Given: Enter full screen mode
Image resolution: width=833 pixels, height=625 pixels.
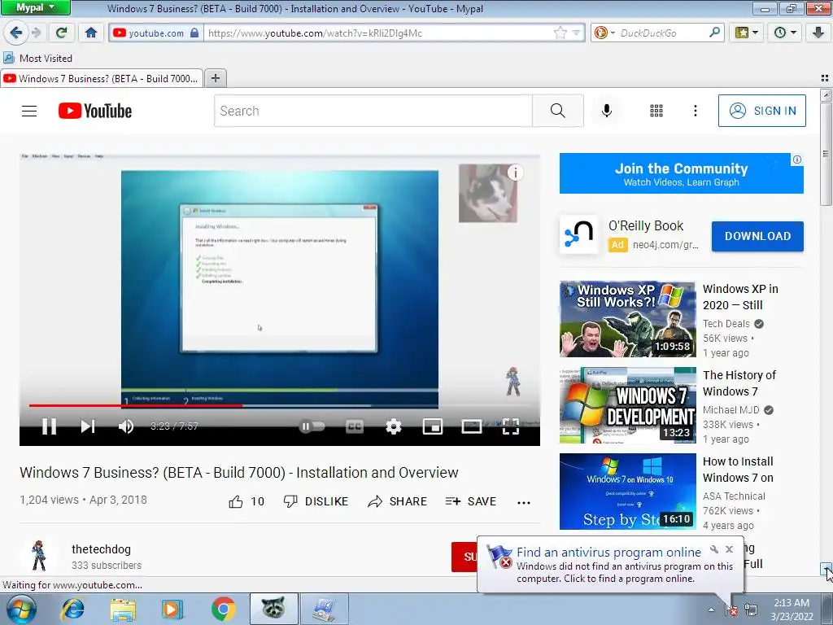Looking at the screenshot, I should tap(511, 426).
